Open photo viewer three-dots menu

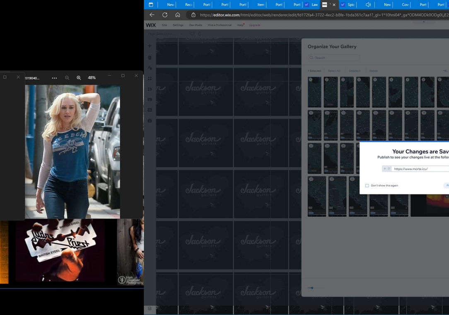[54, 78]
